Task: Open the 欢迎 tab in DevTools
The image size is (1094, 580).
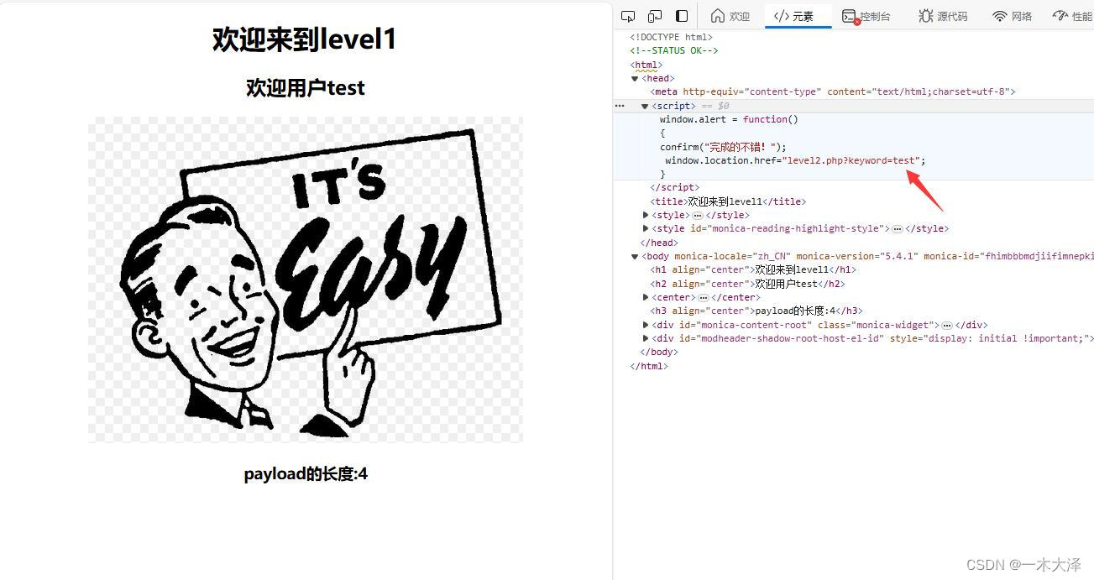Action: pos(730,16)
